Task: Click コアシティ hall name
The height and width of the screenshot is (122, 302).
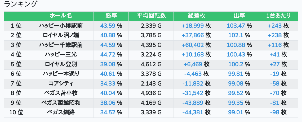Action: (x=61, y=83)
